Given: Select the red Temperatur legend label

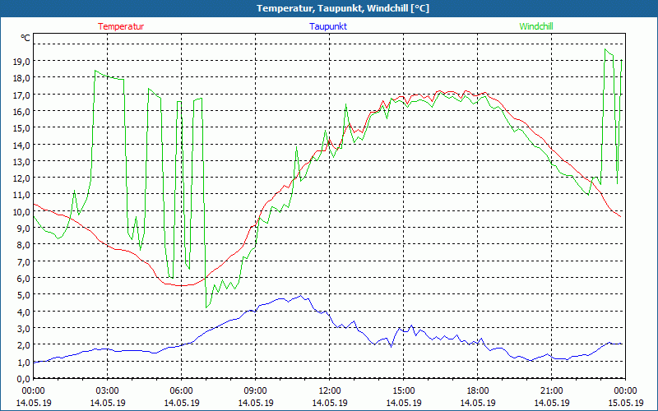Looking at the screenshot, I should (x=121, y=26).
